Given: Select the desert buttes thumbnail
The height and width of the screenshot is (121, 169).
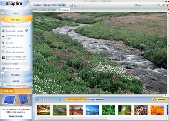Looking at the screenshot, I should coord(76,110).
